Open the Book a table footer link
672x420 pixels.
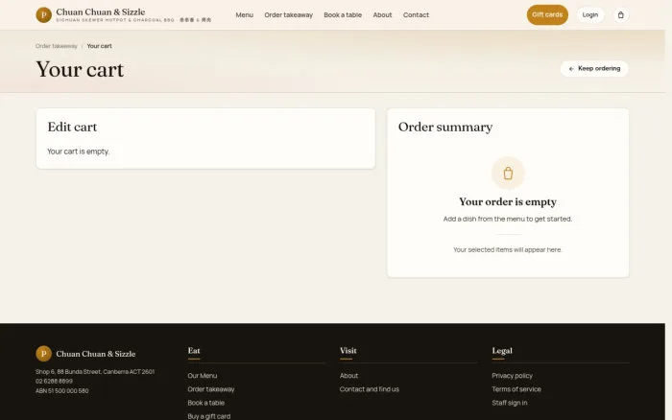(206, 403)
